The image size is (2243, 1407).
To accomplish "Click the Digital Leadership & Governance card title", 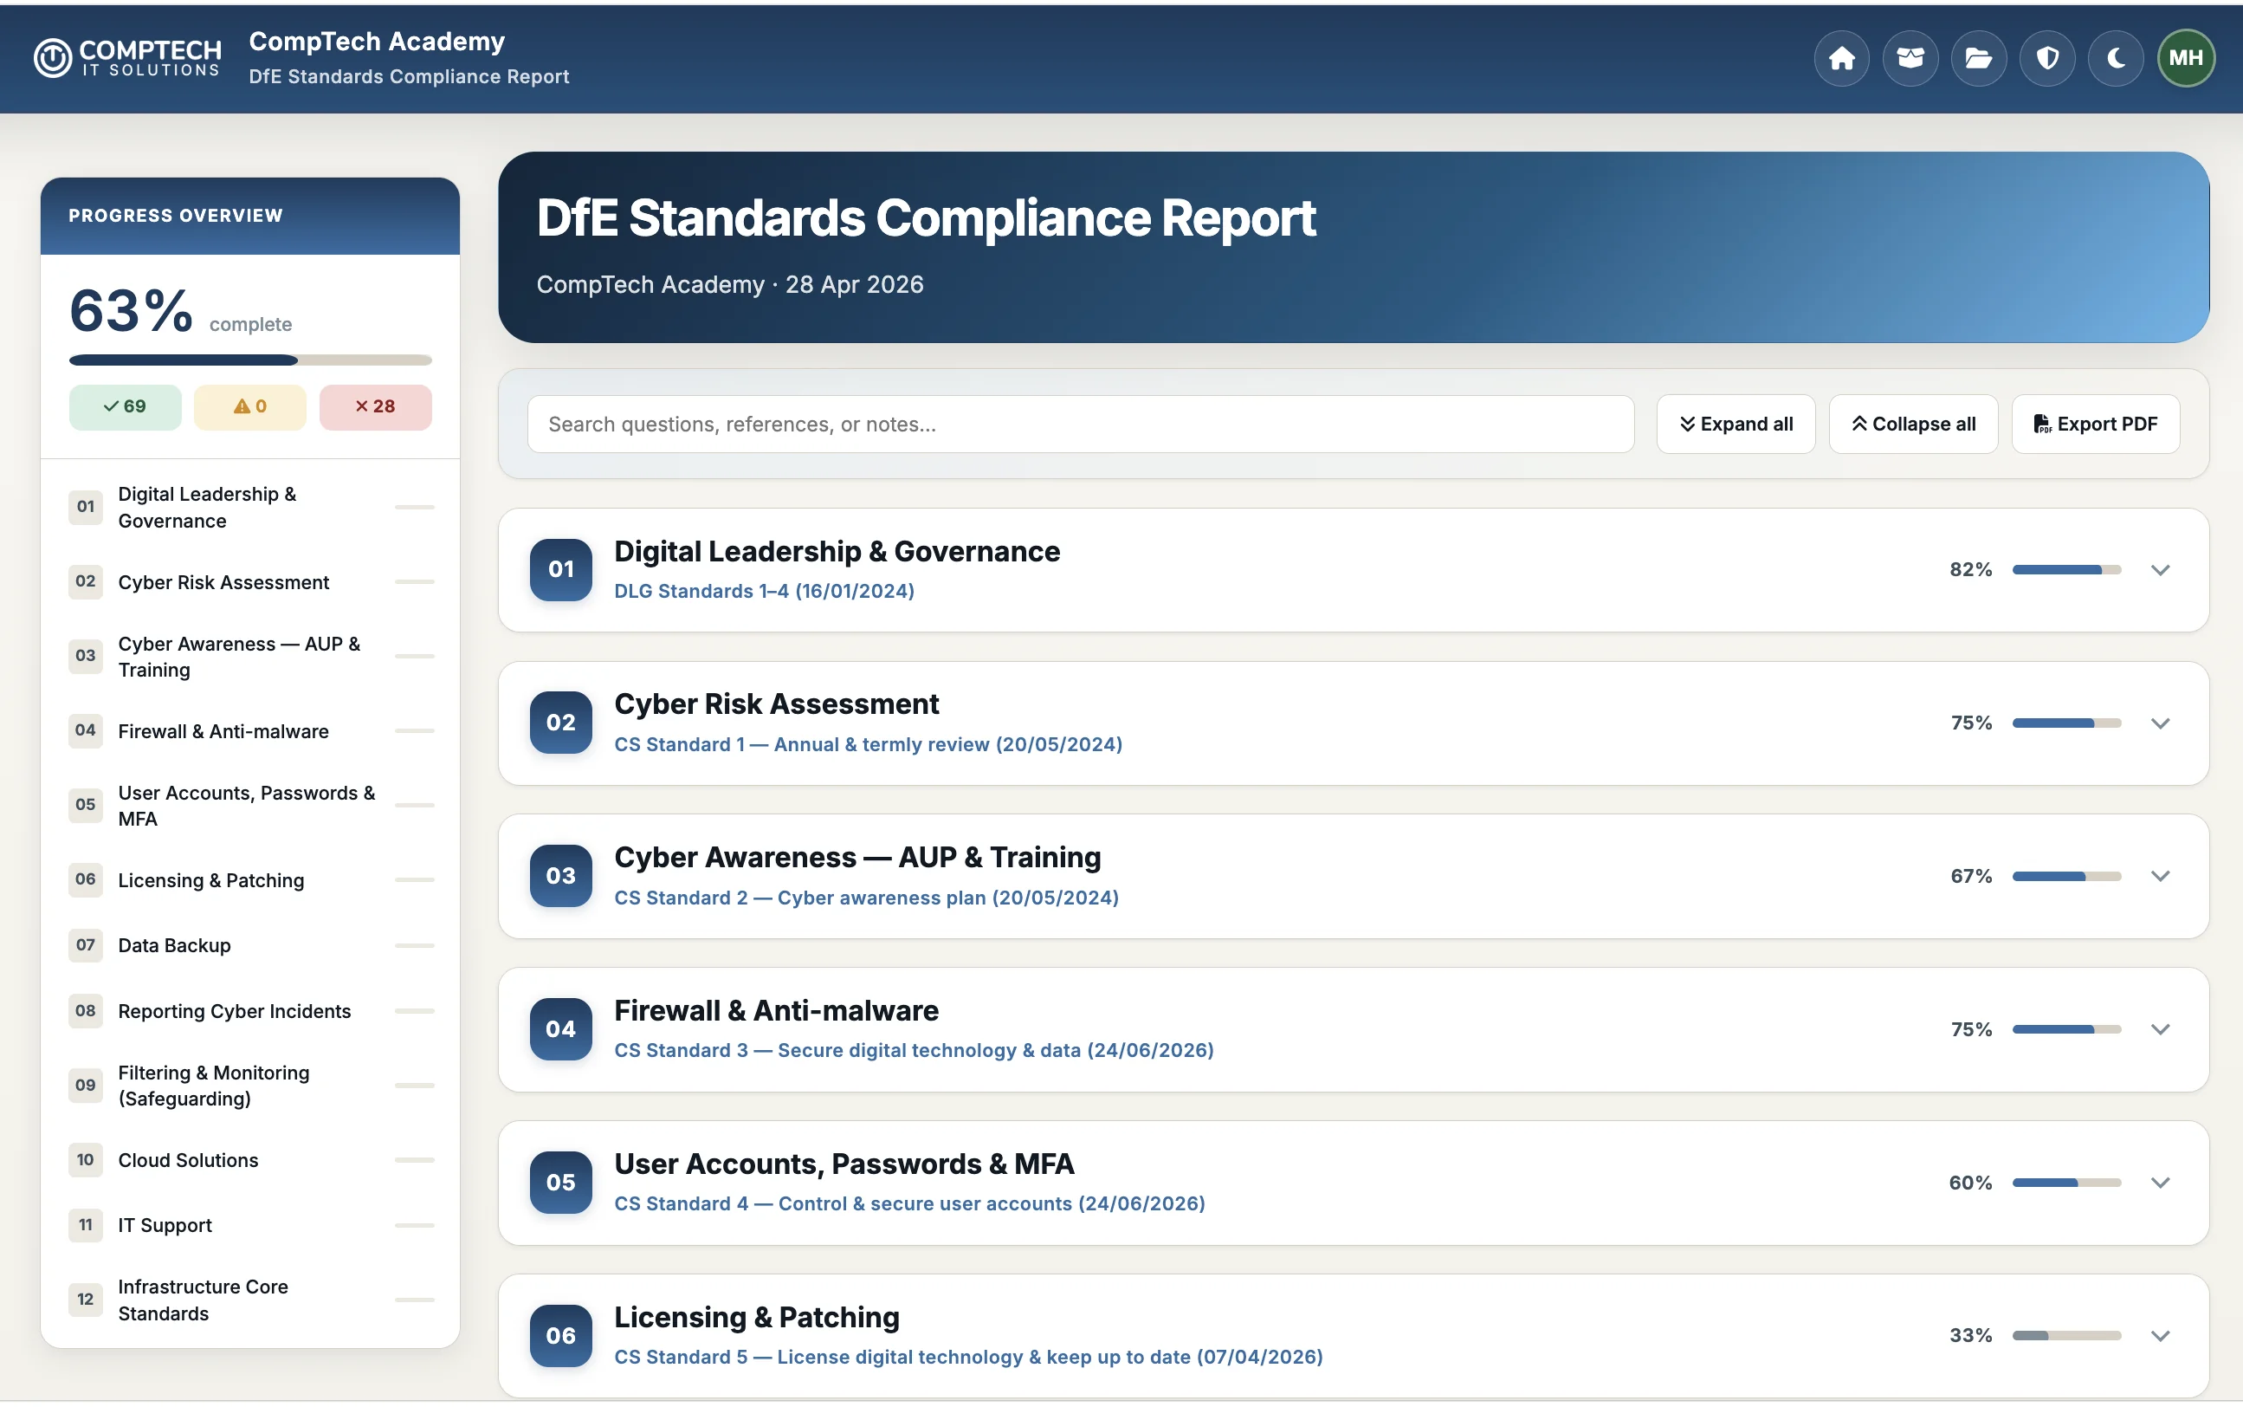I will (x=837, y=552).
